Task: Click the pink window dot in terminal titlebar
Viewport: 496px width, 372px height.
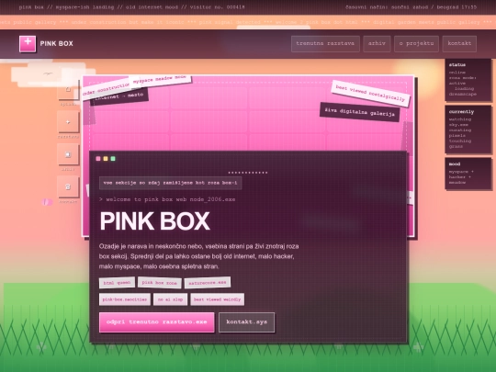Action: click(x=98, y=159)
